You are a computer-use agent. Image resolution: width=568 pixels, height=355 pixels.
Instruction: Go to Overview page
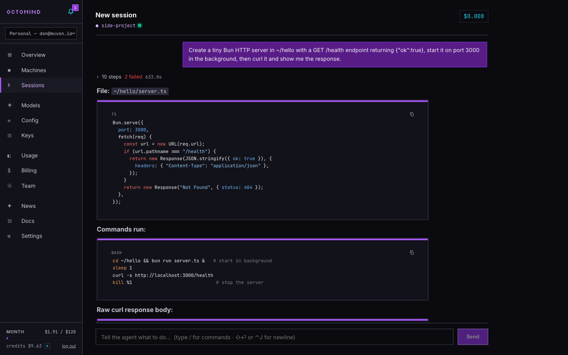(x=41, y=55)
